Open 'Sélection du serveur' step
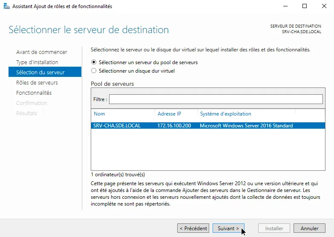The height and width of the screenshot is (237, 334). pyautogui.click(x=40, y=72)
